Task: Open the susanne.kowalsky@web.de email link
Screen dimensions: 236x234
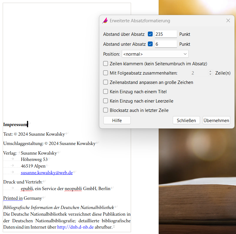Action: coord(47,173)
